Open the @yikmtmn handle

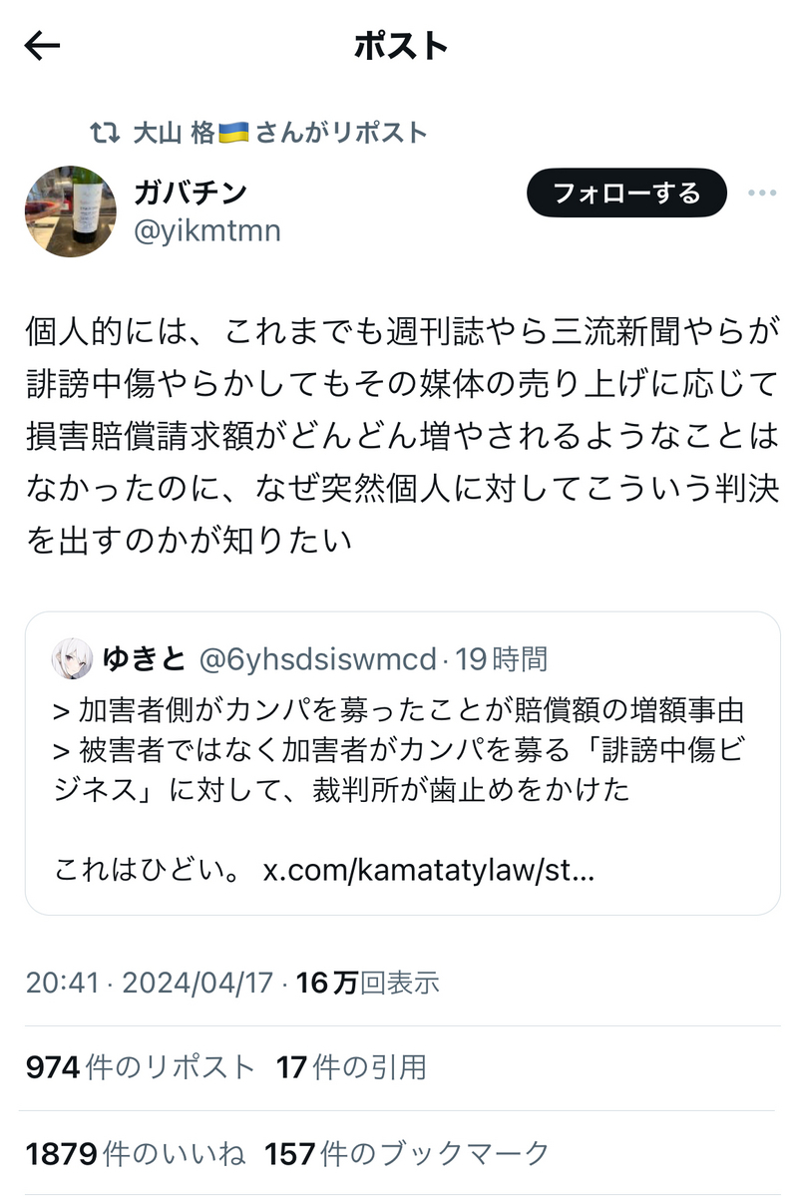tap(207, 231)
